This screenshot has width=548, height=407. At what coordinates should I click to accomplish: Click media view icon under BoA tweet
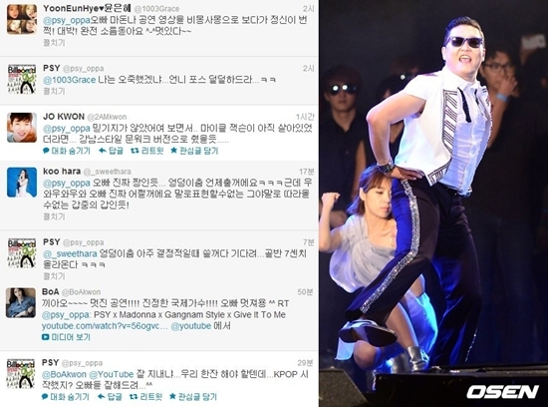[46, 337]
